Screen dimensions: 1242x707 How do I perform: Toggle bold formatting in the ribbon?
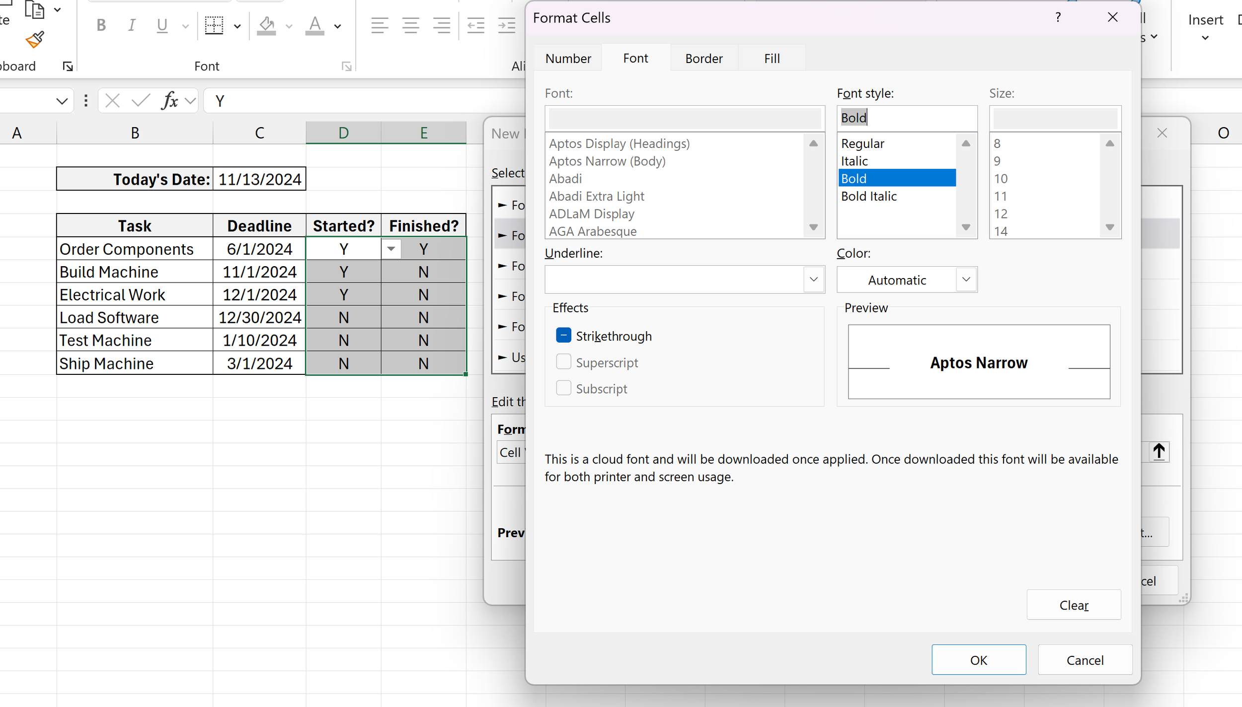tap(101, 25)
